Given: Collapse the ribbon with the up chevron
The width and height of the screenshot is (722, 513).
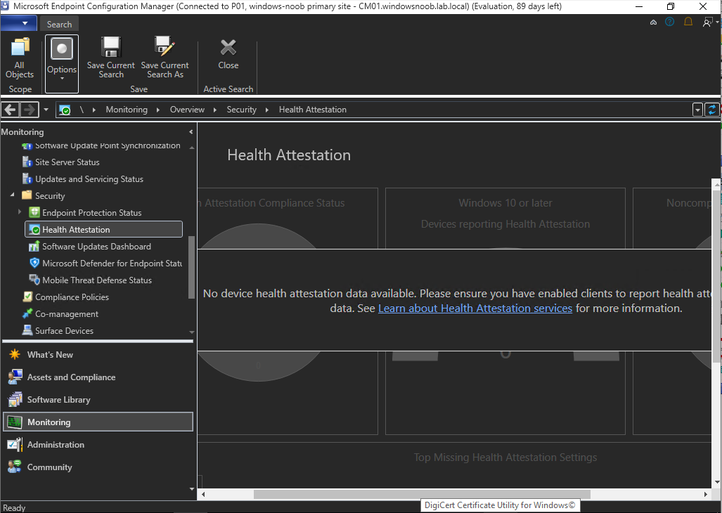Looking at the screenshot, I should point(653,22).
